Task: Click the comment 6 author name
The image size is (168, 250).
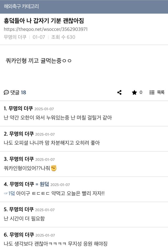Action: point(22,235)
